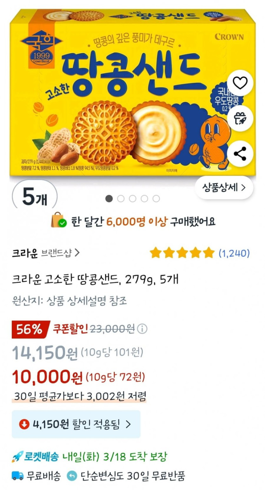The height and width of the screenshot is (490, 265).
Task: Select the third image indicator dot
Action: [x=133, y=199]
